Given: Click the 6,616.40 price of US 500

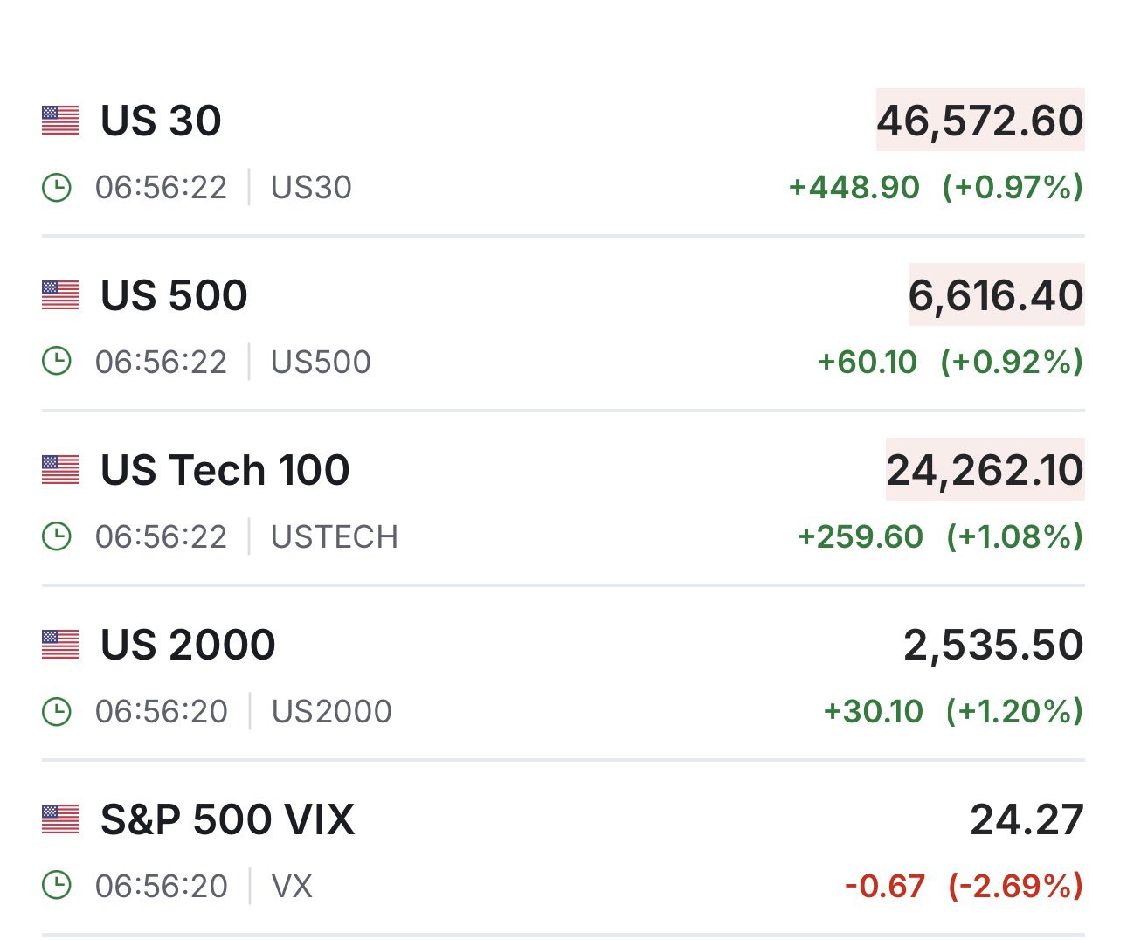Looking at the screenshot, I should click(x=996, y=295).
